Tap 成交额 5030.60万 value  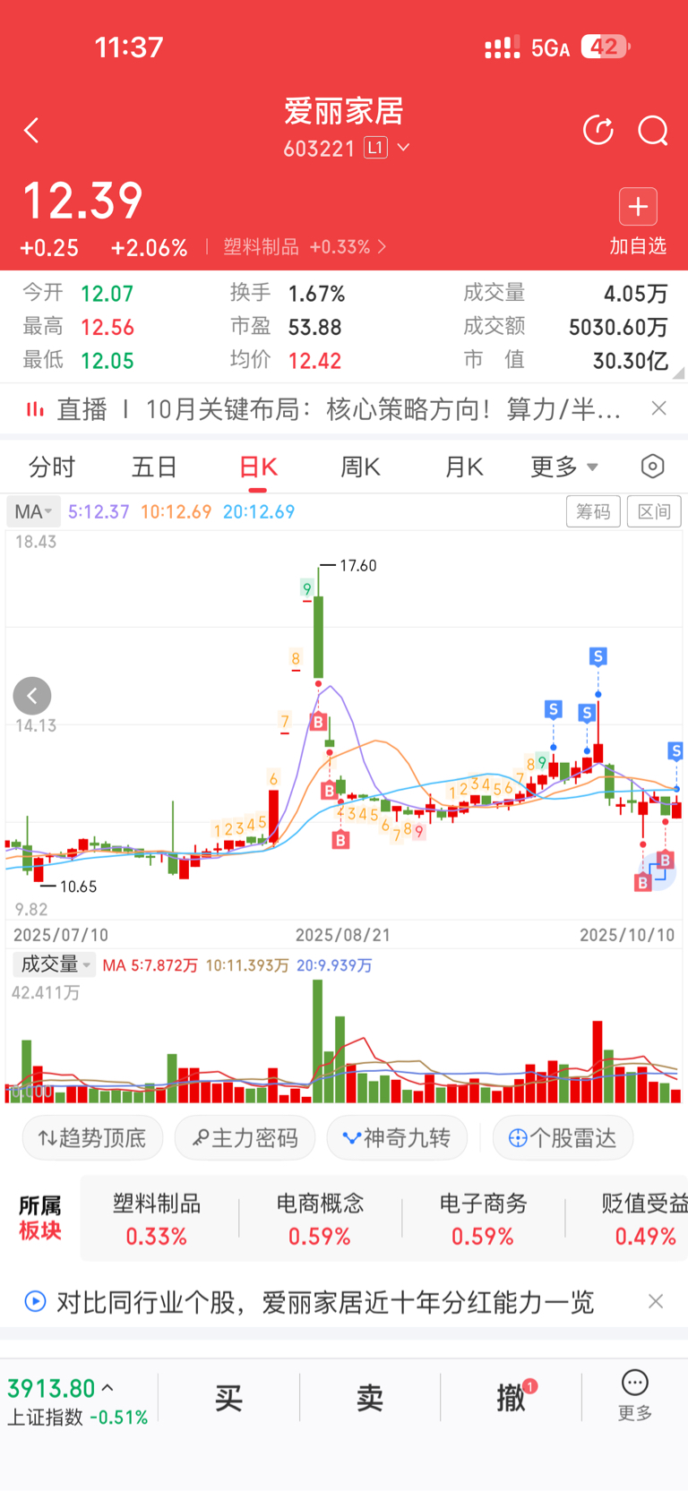coord(618,327)
